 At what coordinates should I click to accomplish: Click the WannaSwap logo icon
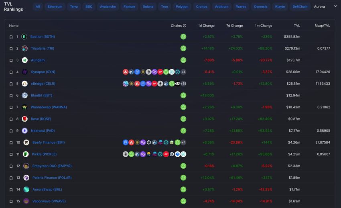[24, 107]
